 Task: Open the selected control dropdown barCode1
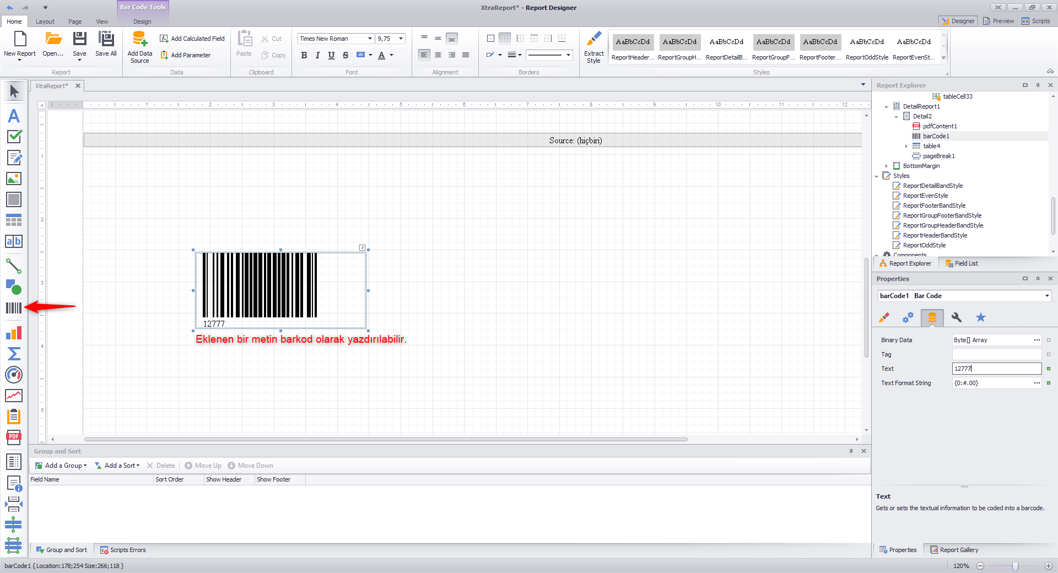[x=1047, y=296]
